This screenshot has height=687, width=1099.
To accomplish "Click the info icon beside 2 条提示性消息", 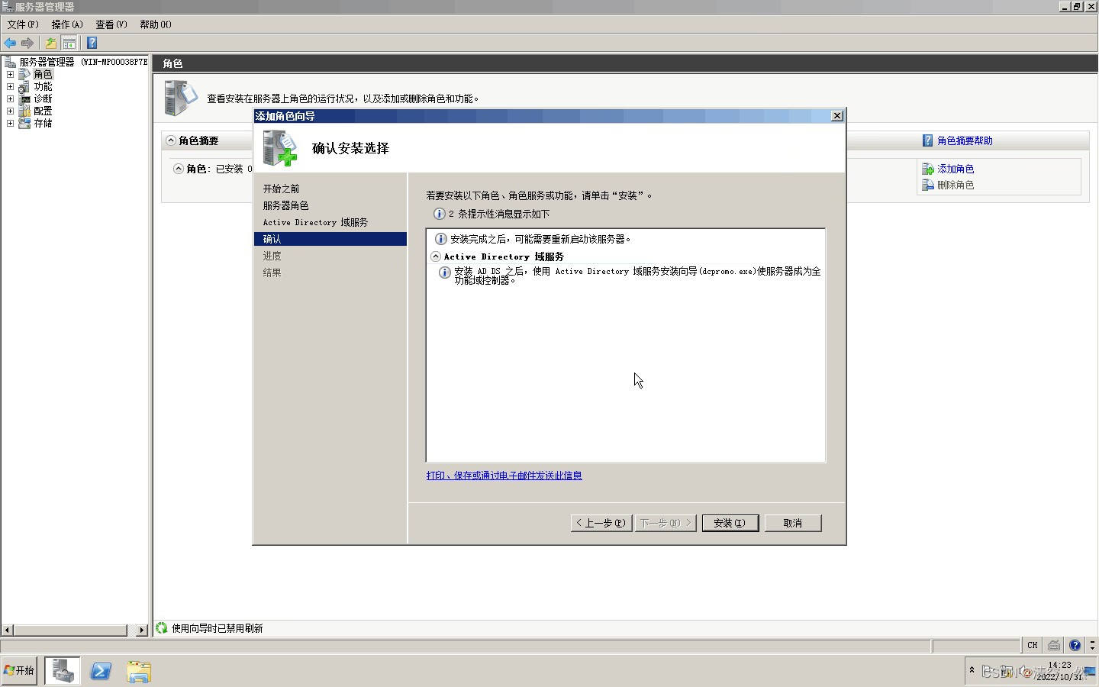I will pos(439,214).
